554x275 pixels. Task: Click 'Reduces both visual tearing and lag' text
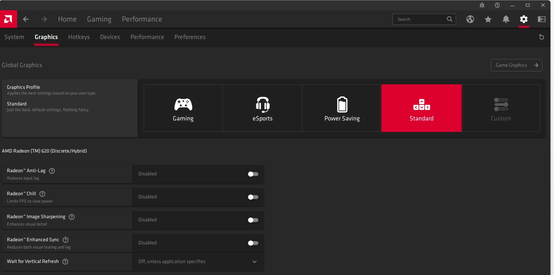point(39,247)
